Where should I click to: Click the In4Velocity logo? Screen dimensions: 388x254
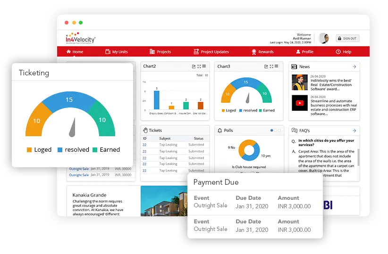click(81, 38)
